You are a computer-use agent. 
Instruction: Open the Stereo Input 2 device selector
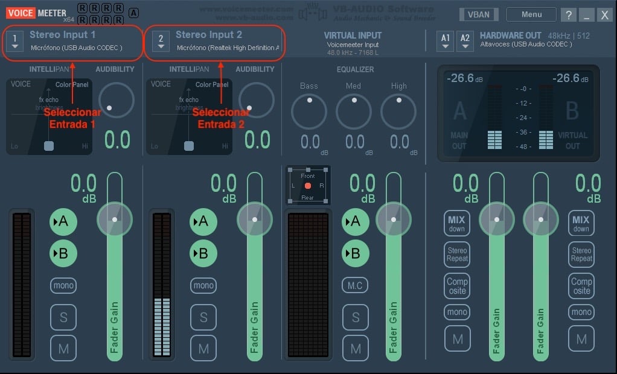(161, 41)
